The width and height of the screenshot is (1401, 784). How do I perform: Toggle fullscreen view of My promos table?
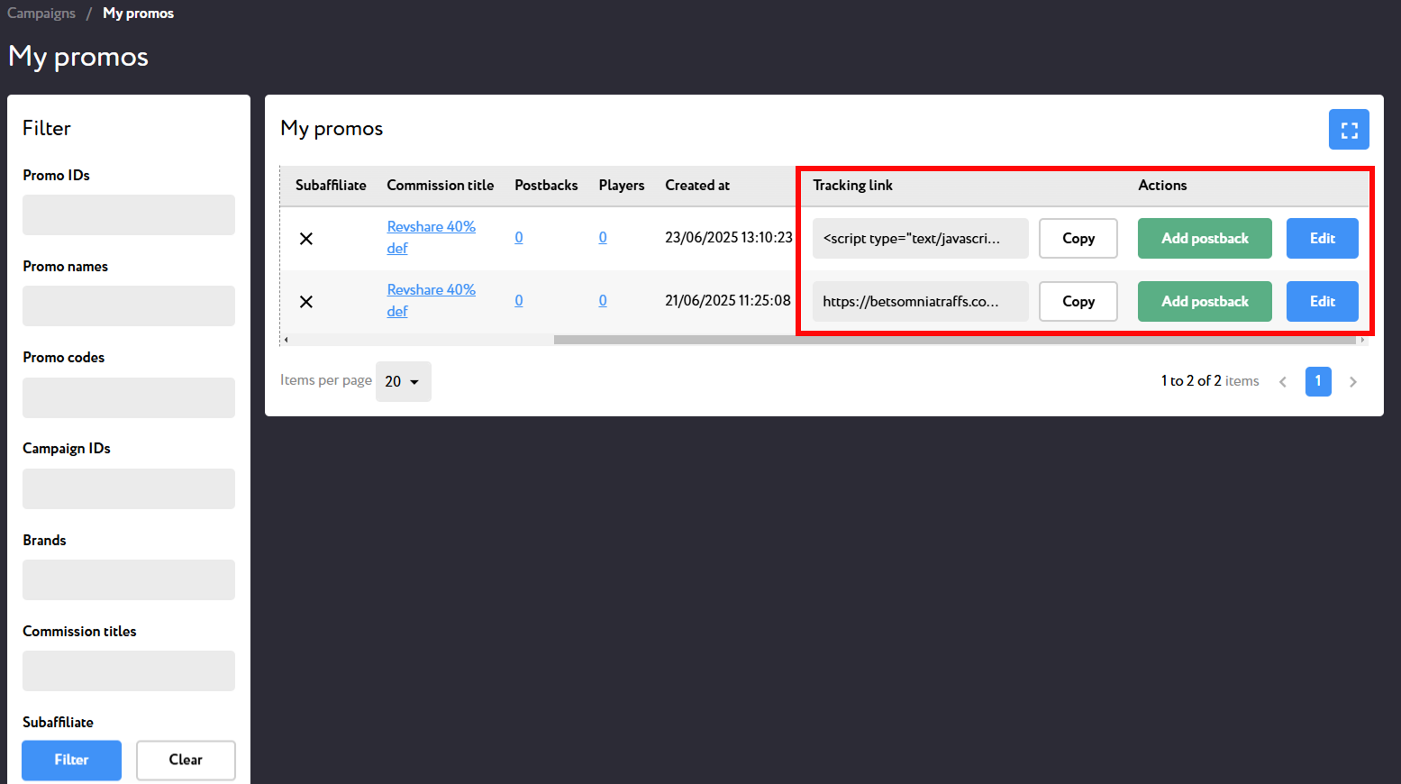(x=1349, y=130)
